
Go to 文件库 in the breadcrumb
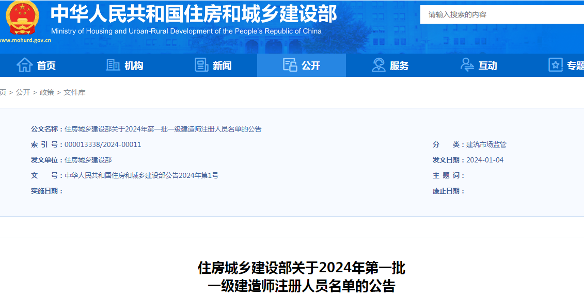[x=74, y=92]
